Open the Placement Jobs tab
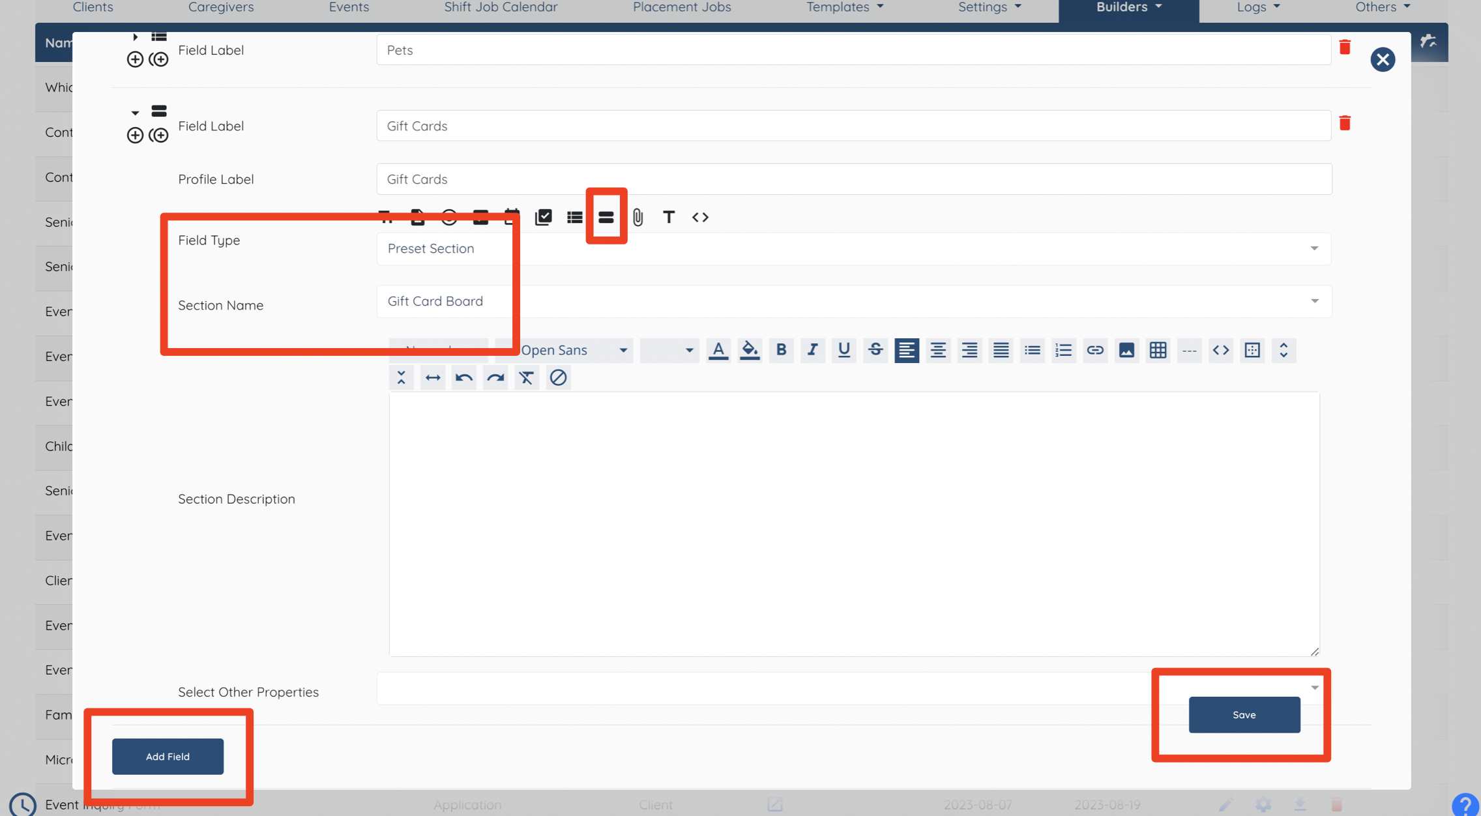This screenshot has height=816, width=1481. (x=682, y=7)
